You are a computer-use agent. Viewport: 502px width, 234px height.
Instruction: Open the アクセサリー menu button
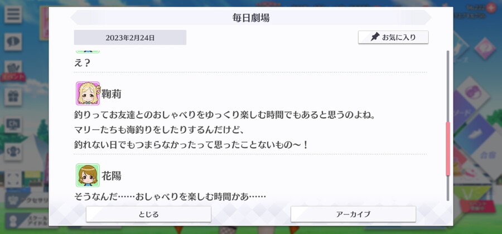(27, 201)
